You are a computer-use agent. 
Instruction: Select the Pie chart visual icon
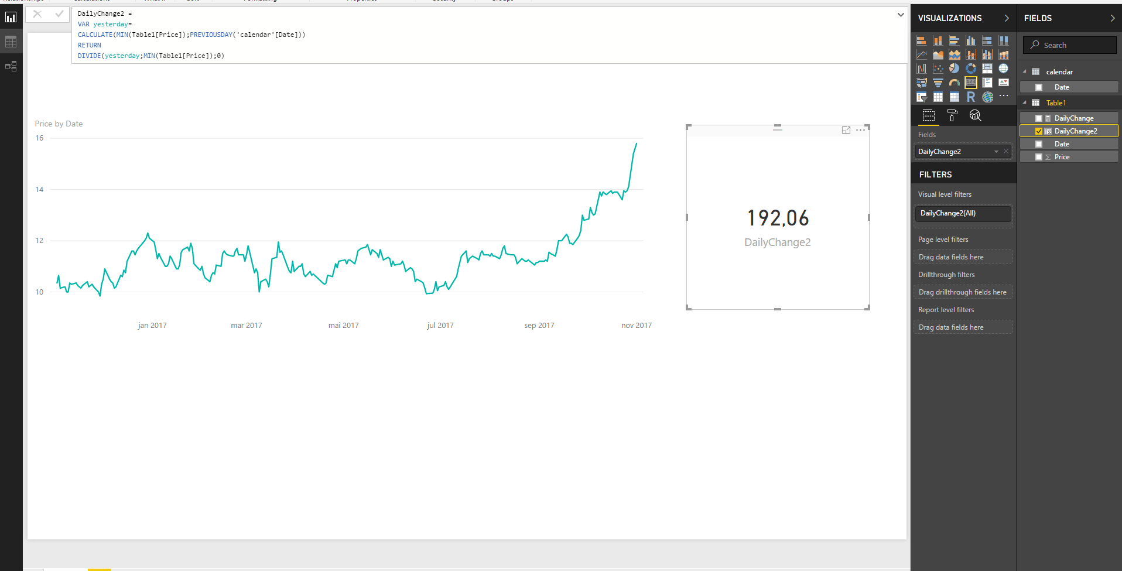click(x=955, y=68)
